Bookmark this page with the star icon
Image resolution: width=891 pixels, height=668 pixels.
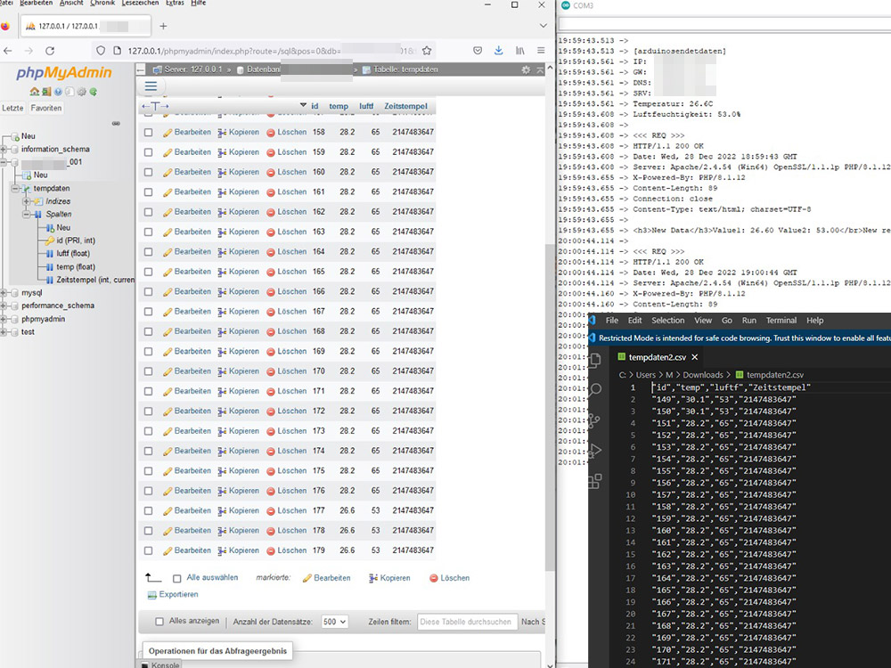point(427,51)
